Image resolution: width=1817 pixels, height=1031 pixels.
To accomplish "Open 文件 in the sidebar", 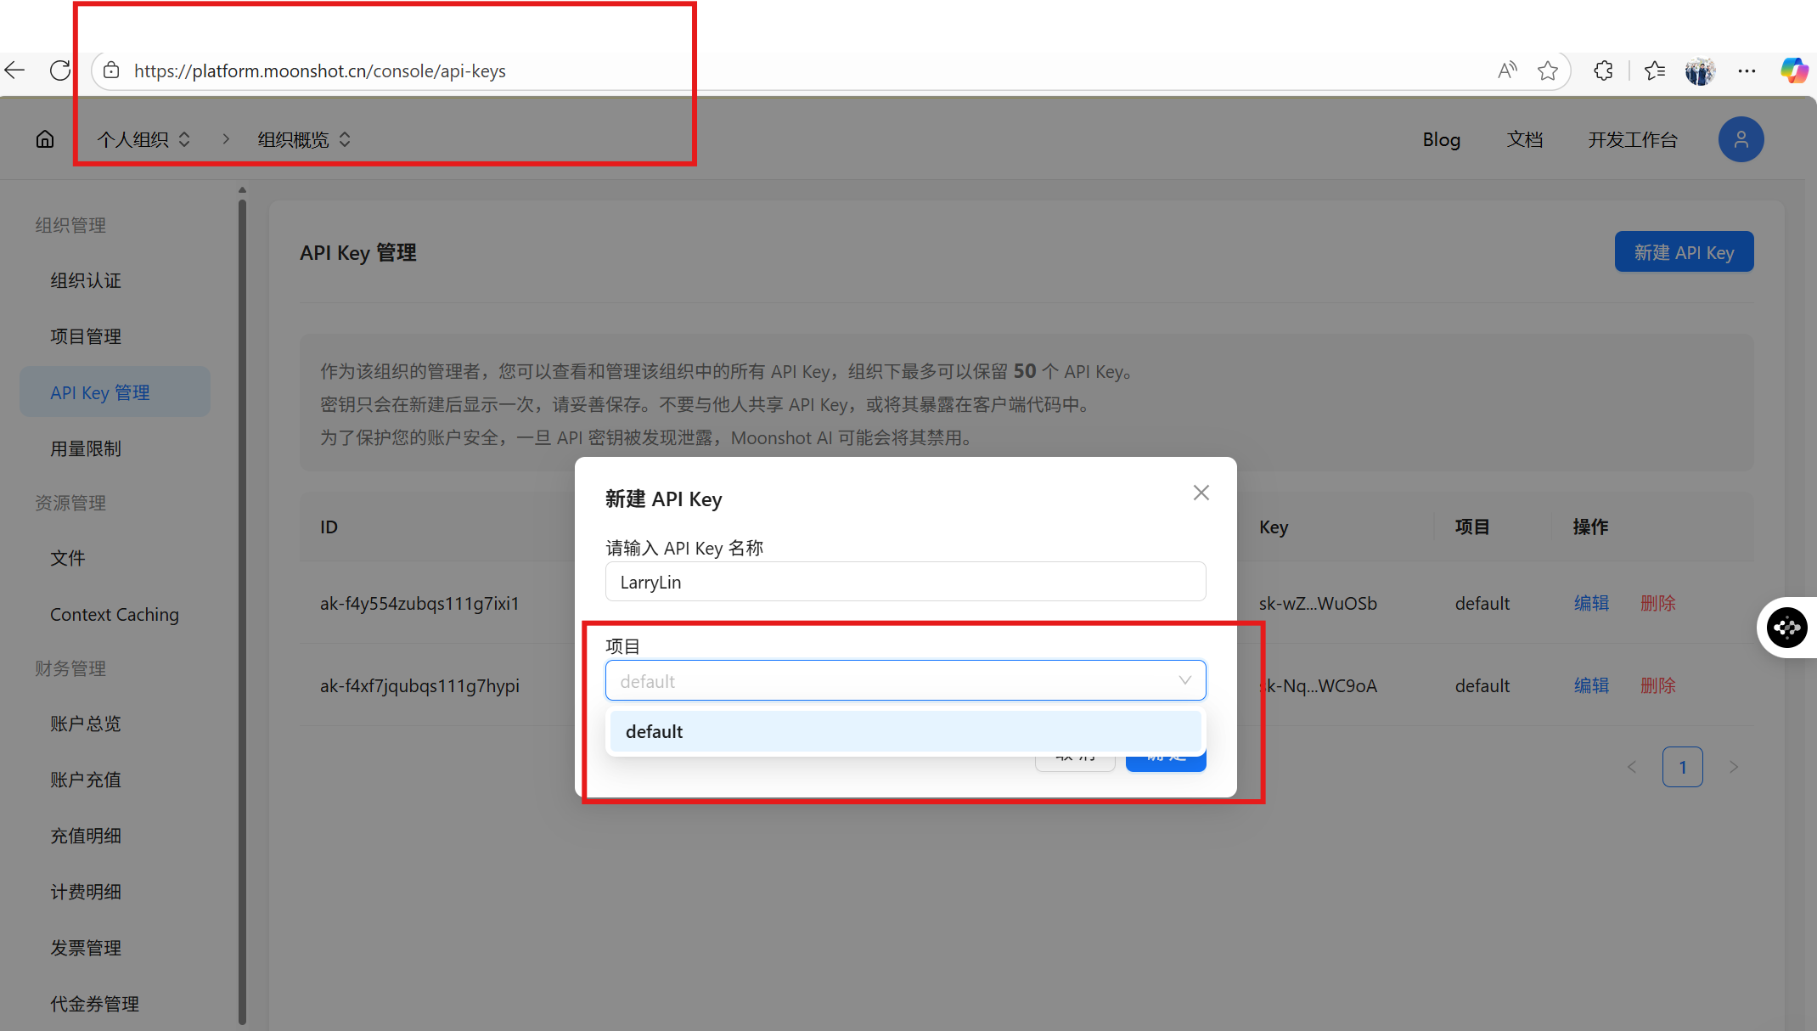I will [68, 558].
